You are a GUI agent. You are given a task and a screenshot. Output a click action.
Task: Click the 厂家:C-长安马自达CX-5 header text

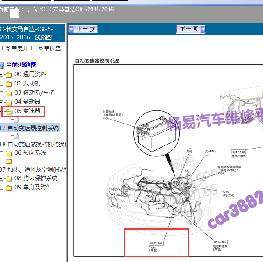tap(71, 9)
